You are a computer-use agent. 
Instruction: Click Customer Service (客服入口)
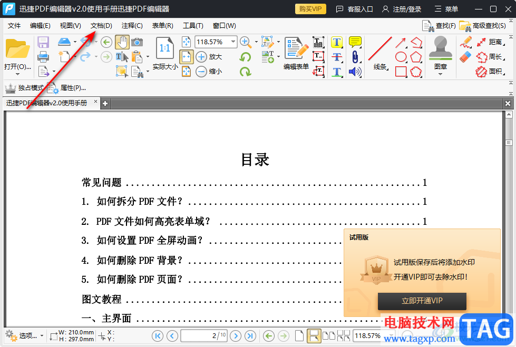pos(354,9)
